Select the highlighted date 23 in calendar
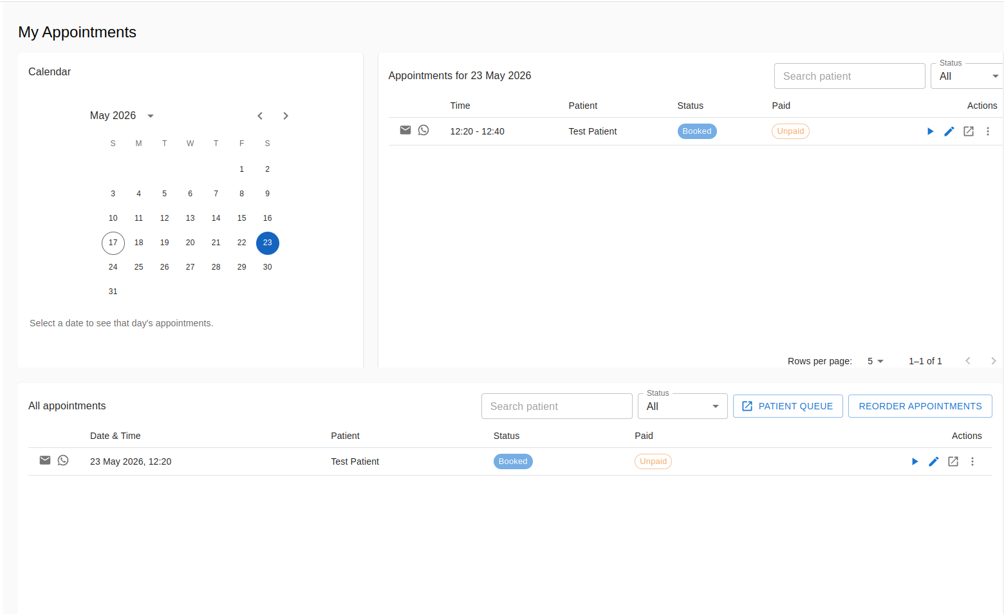 coord(268,243)
